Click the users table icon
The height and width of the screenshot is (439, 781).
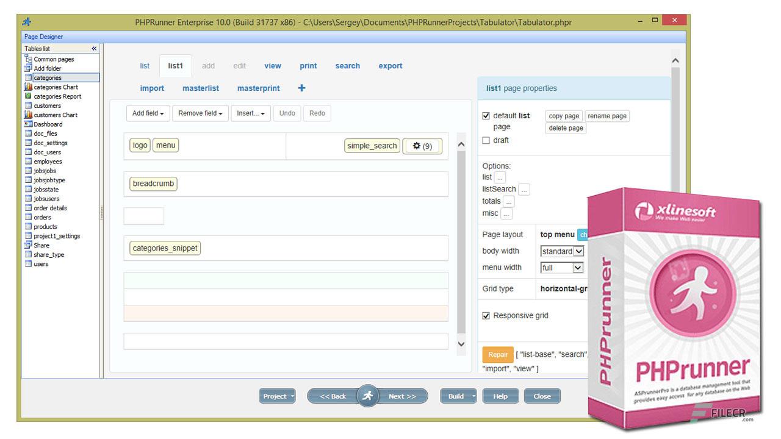[x=28, y=264]
